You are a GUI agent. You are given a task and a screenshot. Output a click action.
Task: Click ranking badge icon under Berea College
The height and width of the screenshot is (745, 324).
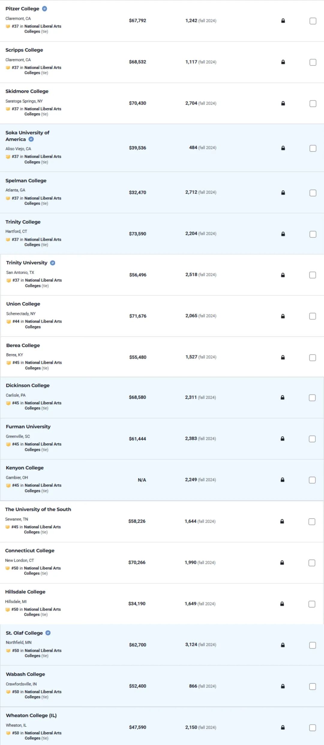[8, 363]
